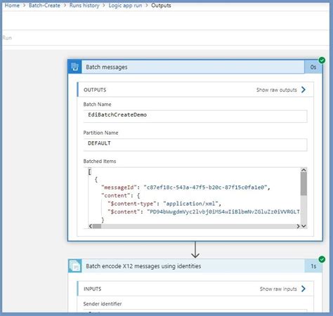Click the green success checkmark on Batch encode X12
Screen dimensions: 333x316
click(x=322, y=259)
